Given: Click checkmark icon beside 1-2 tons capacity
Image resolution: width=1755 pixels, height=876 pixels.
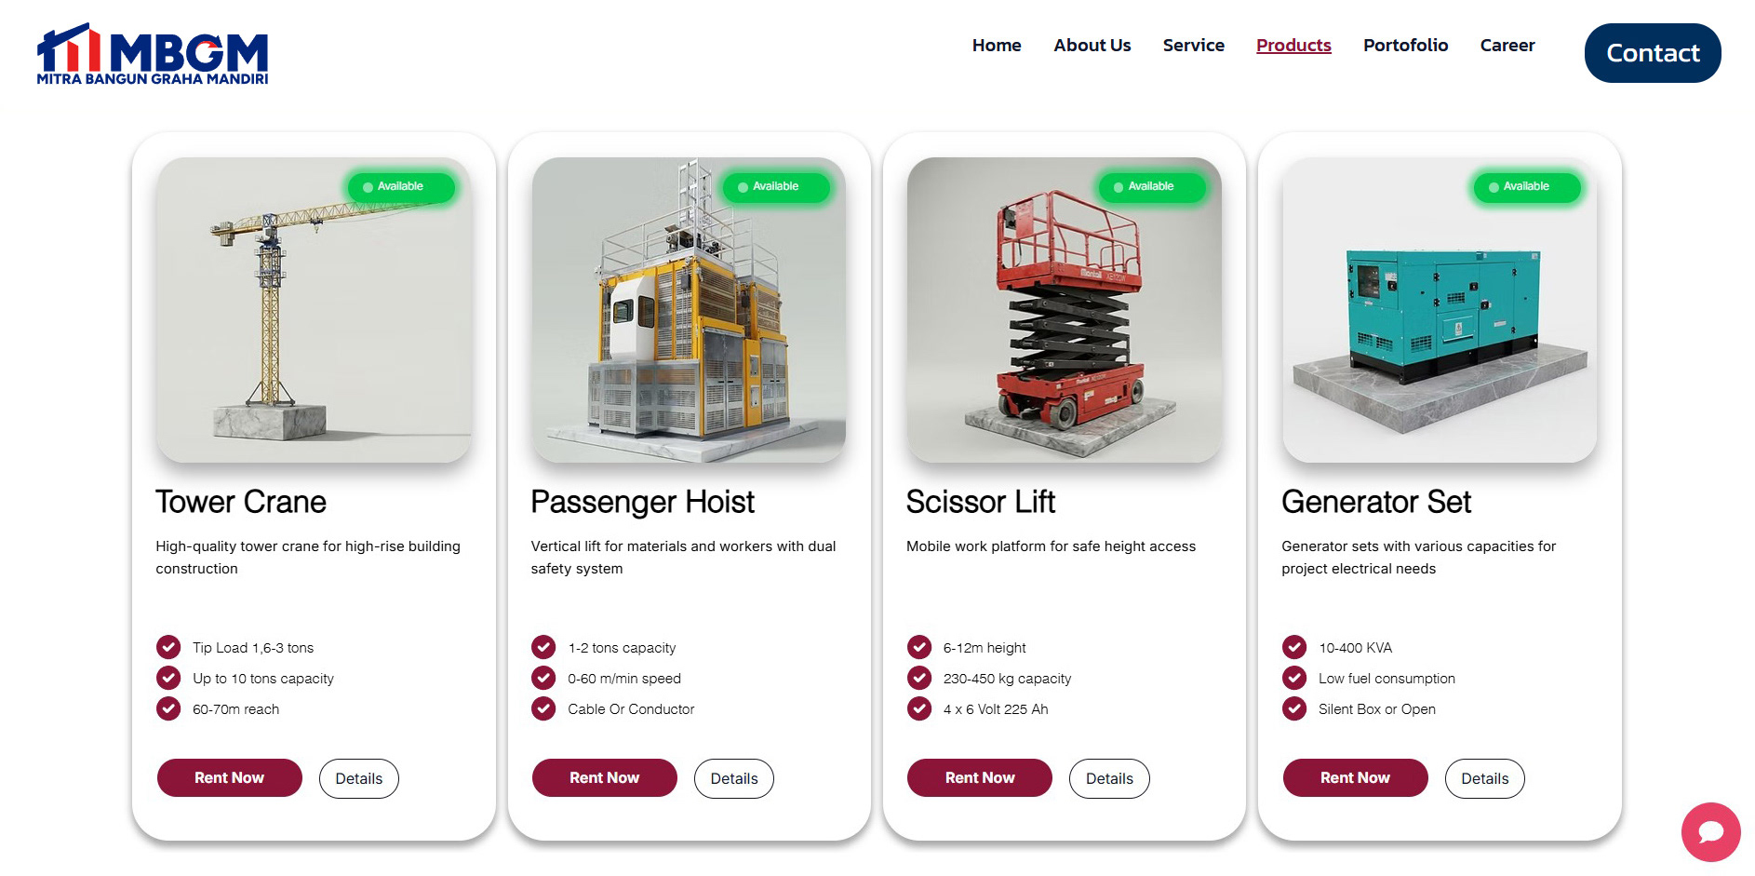Looking at the screenshot, I should pos(543,647).
